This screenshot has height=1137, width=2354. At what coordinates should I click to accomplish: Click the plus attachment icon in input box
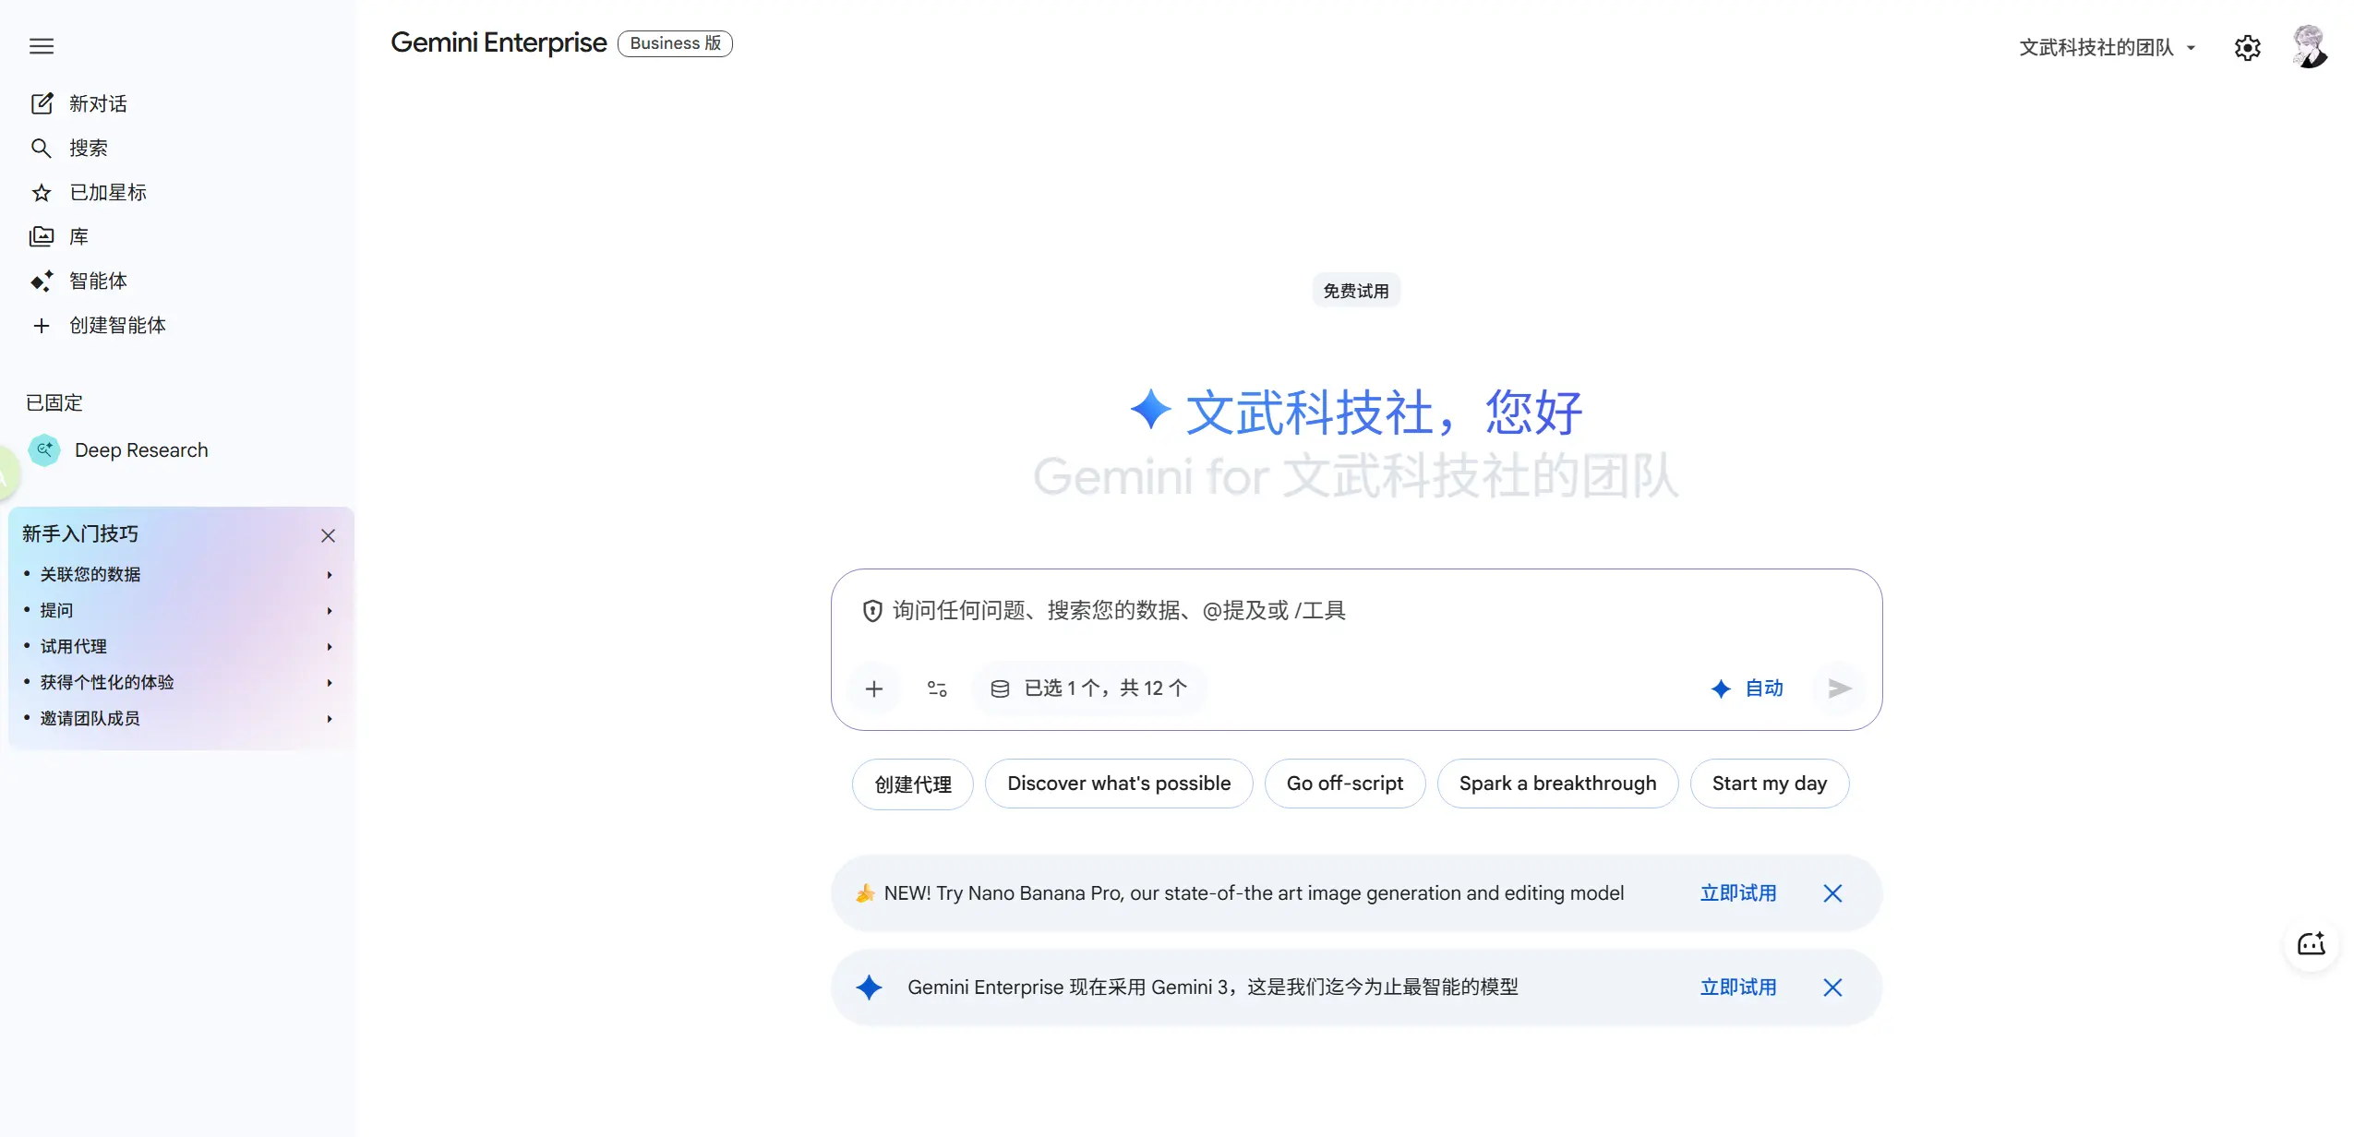(x=874, y=688)
